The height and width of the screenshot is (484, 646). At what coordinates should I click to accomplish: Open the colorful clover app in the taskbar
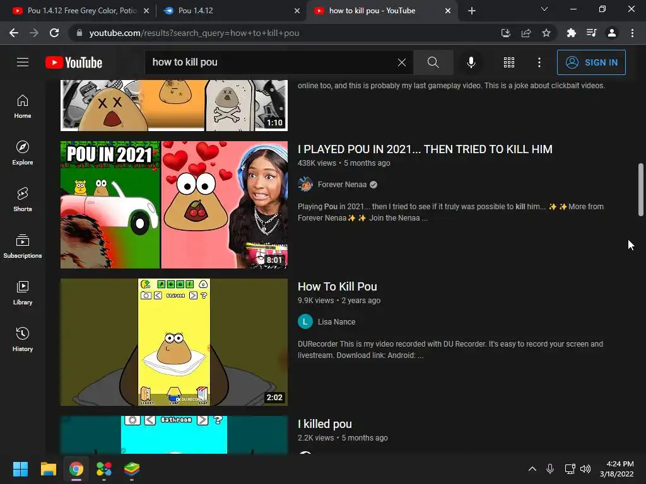point(104,469)
